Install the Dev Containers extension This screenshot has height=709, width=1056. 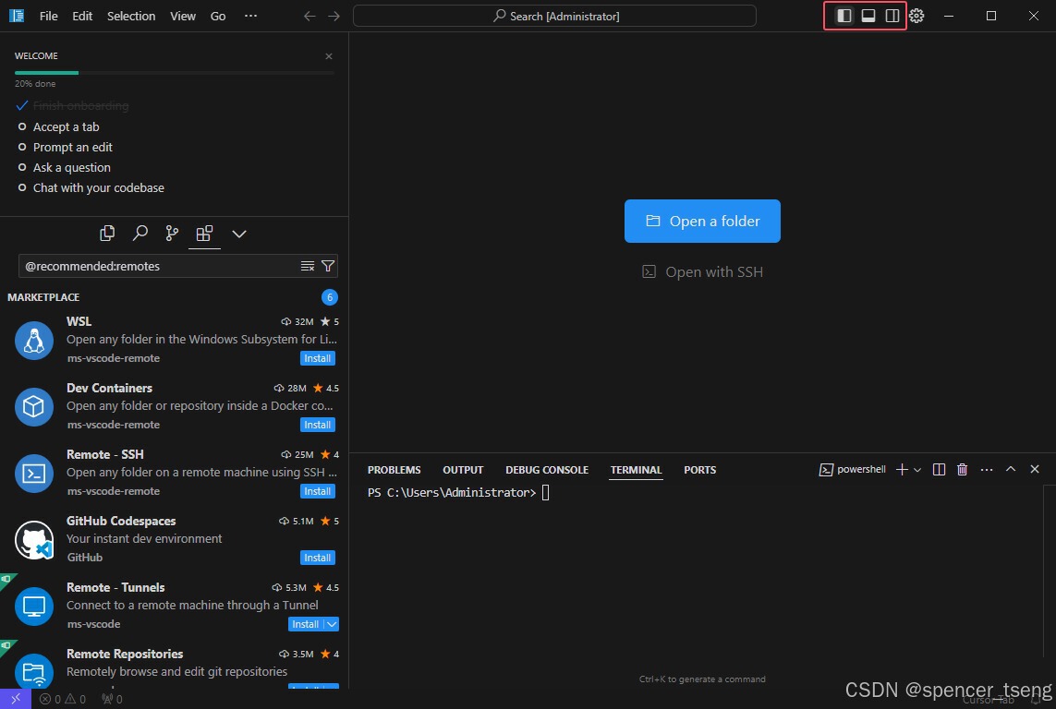(317, 425)
